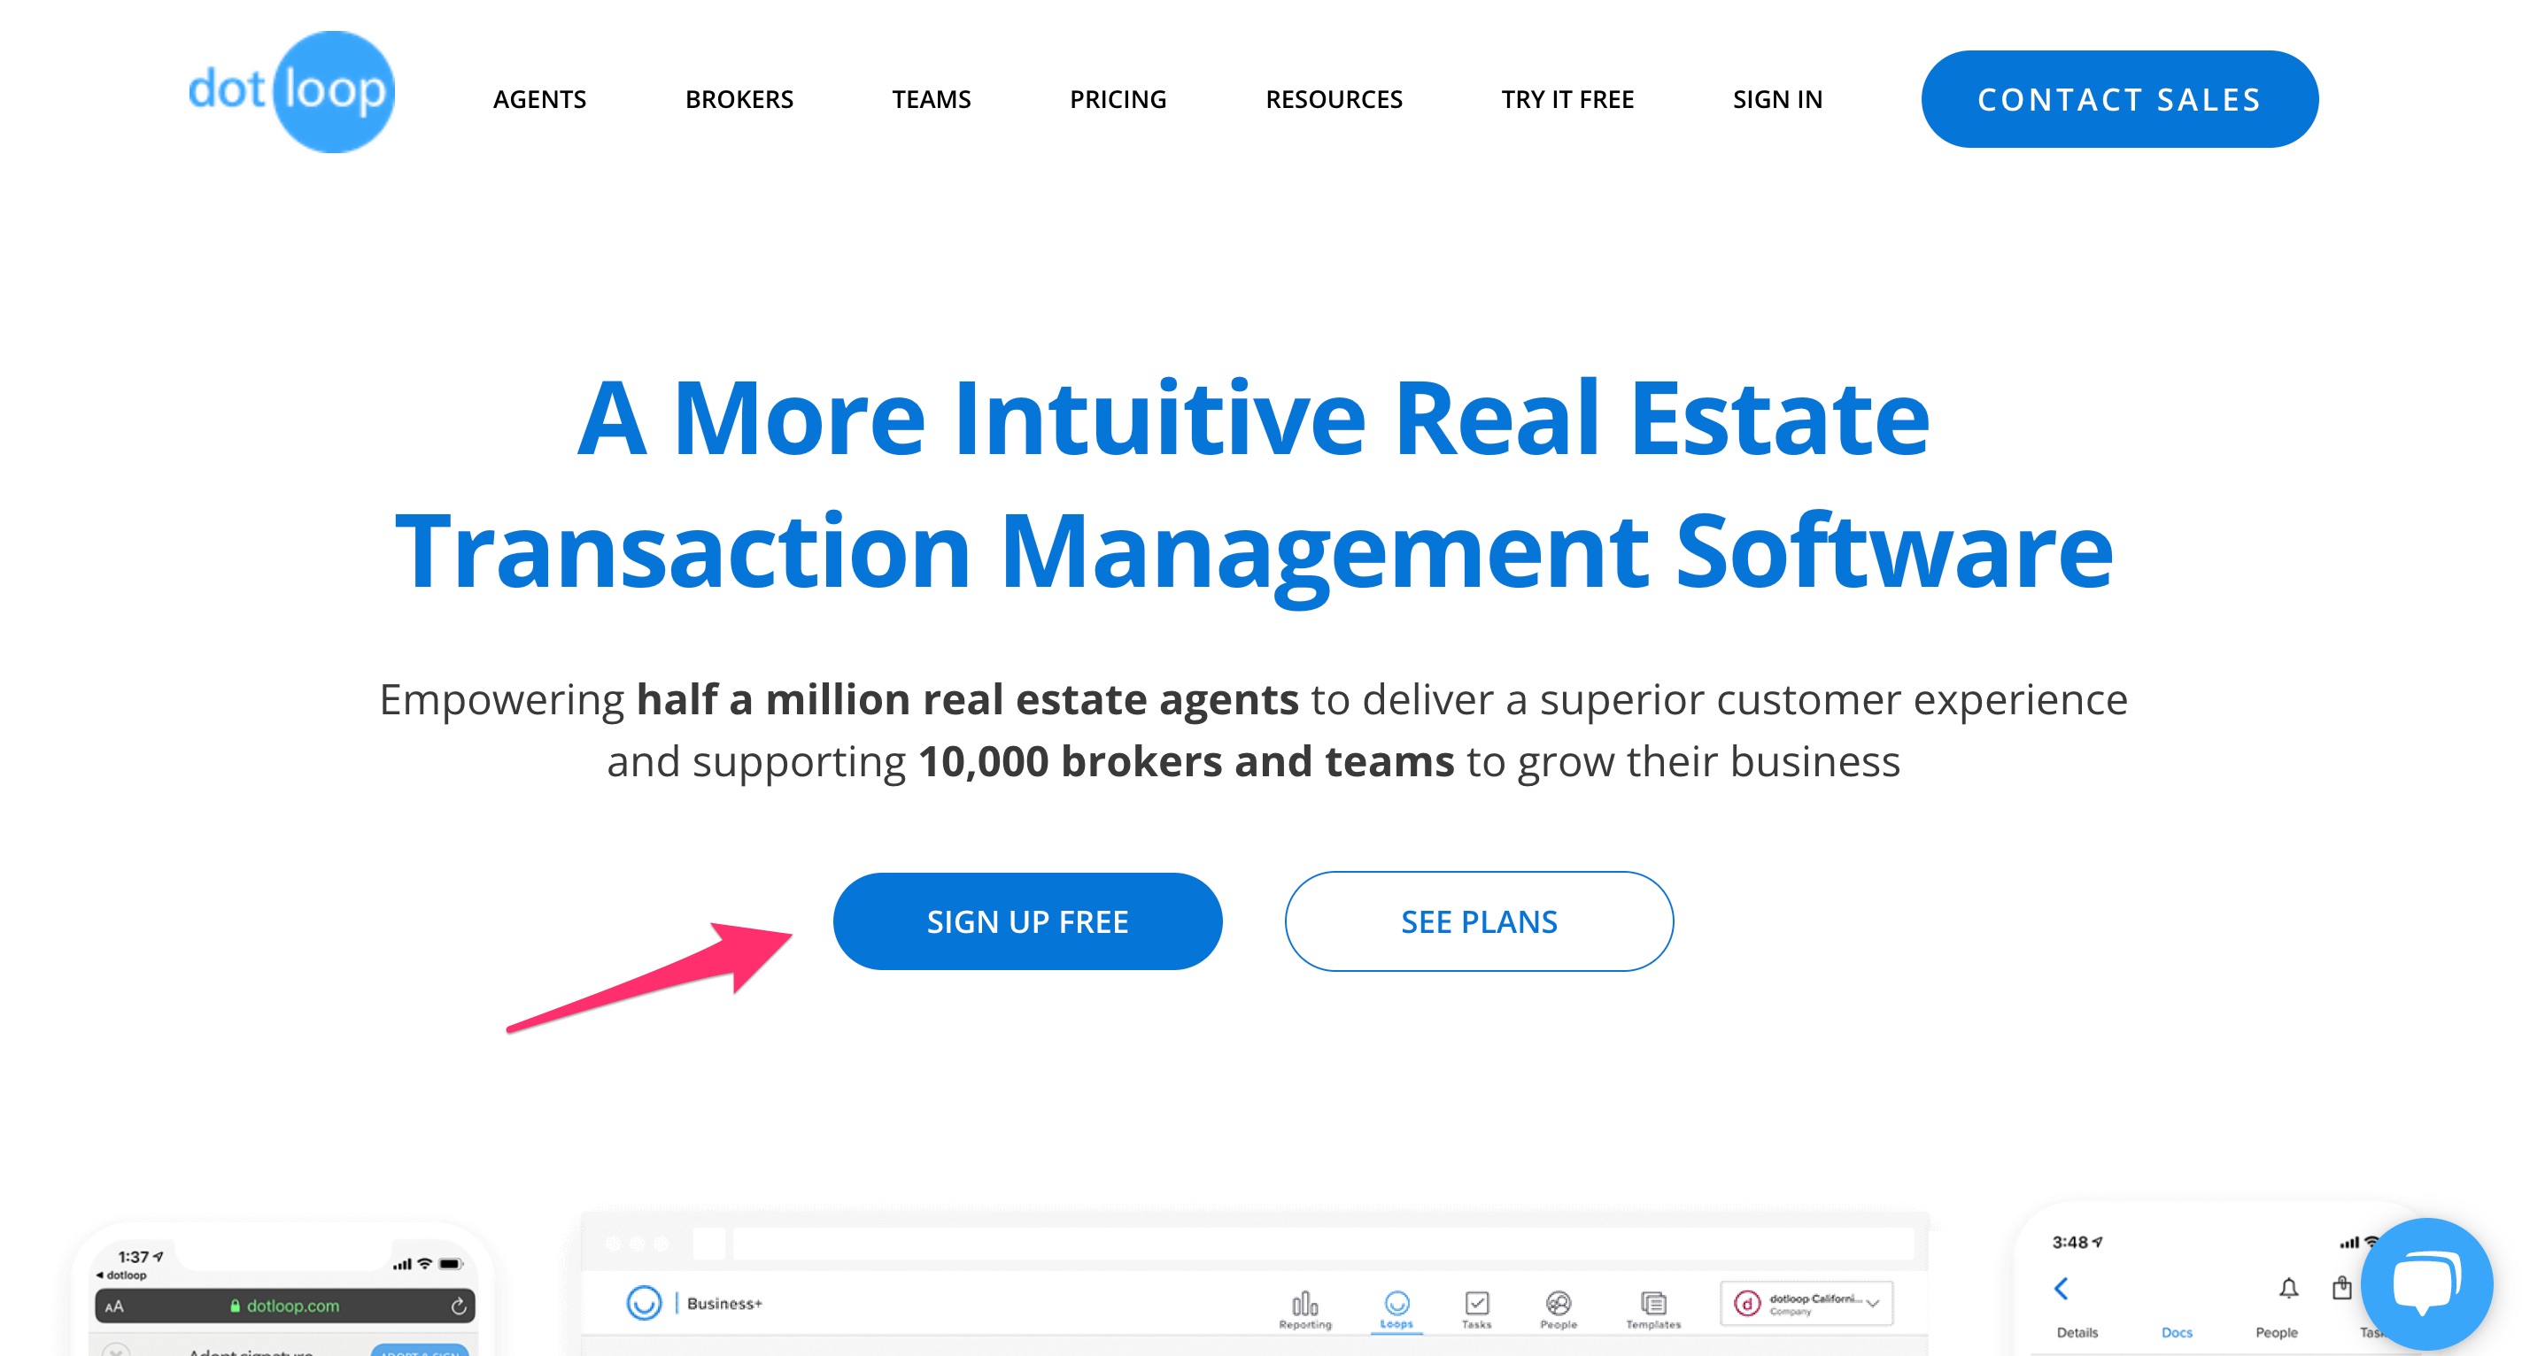Open the live chat bubble
Viewport: 2522px width, 1356px height.
point(2426,1283)
